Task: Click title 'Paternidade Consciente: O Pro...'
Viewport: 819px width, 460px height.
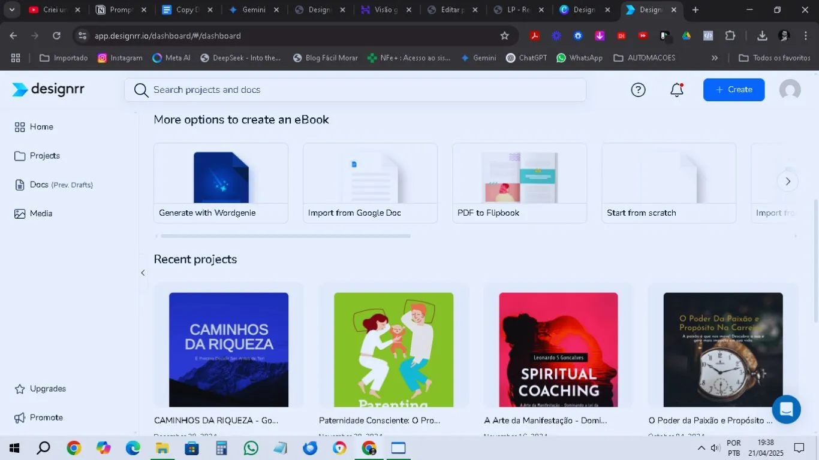Action: pyautogui.click(x=380, y=420)
